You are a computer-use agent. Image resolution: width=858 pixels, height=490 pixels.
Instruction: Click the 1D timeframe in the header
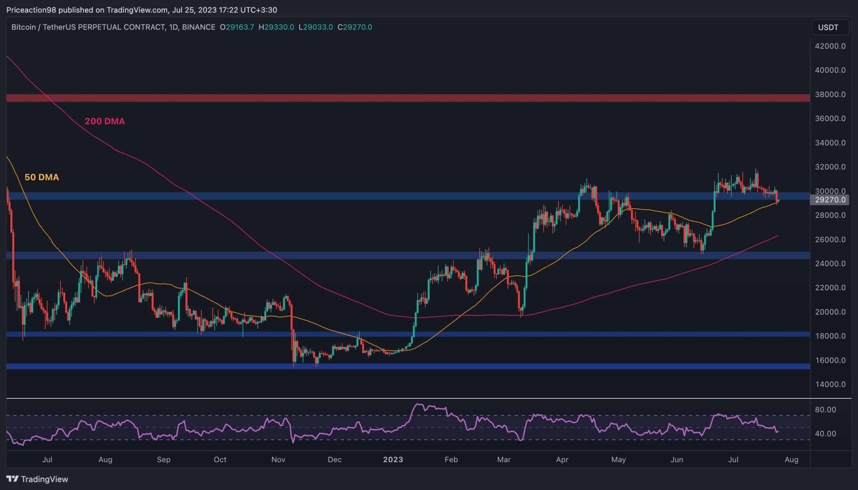pos(173,27)
